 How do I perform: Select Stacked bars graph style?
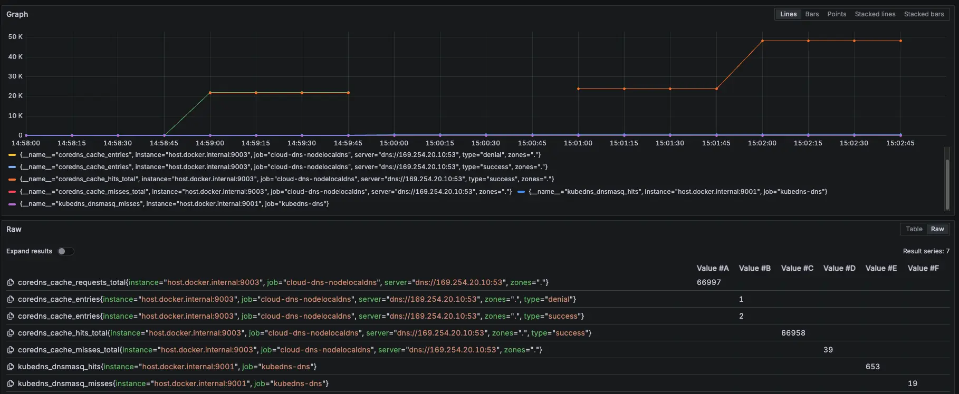(x=924, y=14)
